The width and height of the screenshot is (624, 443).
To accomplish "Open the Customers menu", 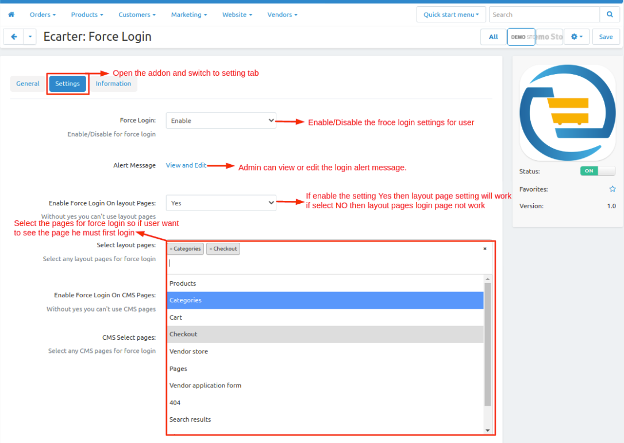I will [x=137, y=14].
